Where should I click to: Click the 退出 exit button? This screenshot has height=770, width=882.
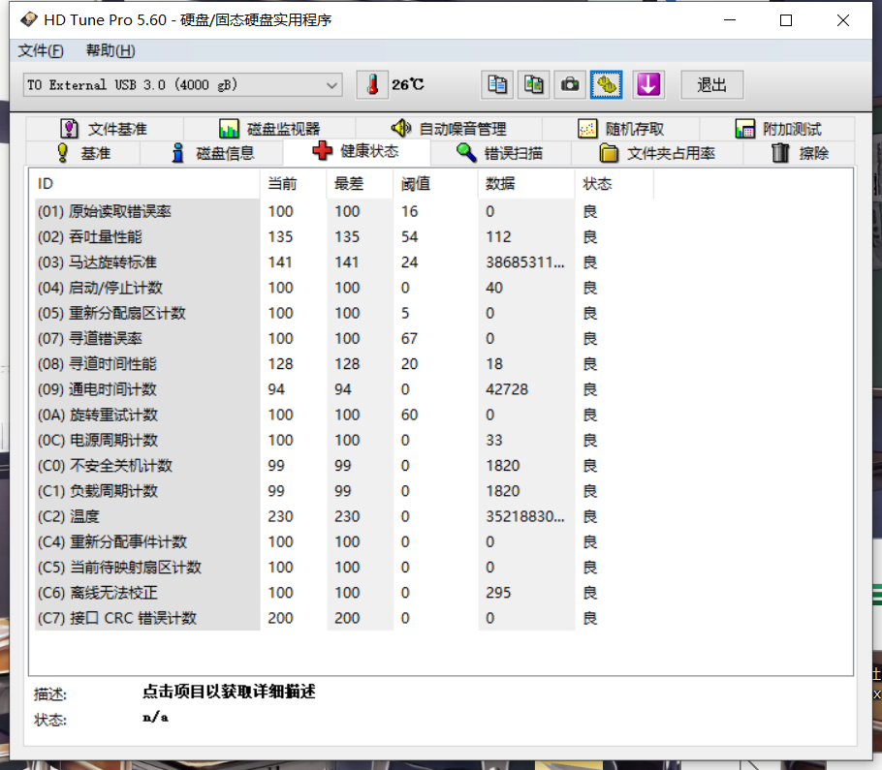tap(711, 85)
